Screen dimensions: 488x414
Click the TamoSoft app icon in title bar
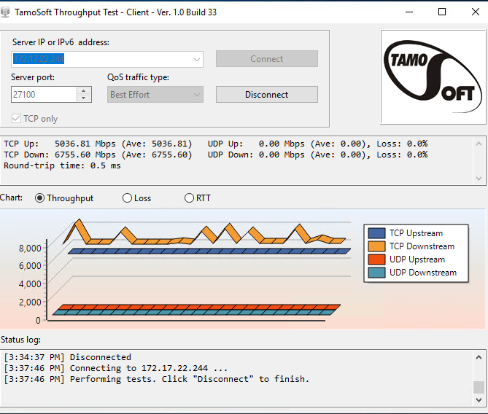[4, 12]
